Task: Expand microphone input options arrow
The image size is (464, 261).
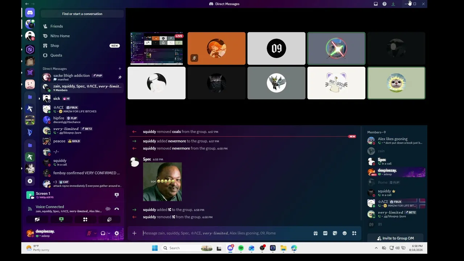Action: pyautogui.click(x=95, y=233)
